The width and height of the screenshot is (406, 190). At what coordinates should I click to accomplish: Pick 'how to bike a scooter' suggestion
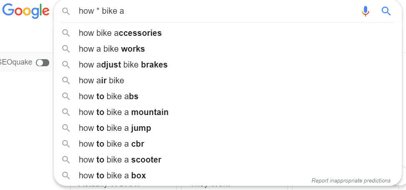pyautogui.click(x=120, y=160)
